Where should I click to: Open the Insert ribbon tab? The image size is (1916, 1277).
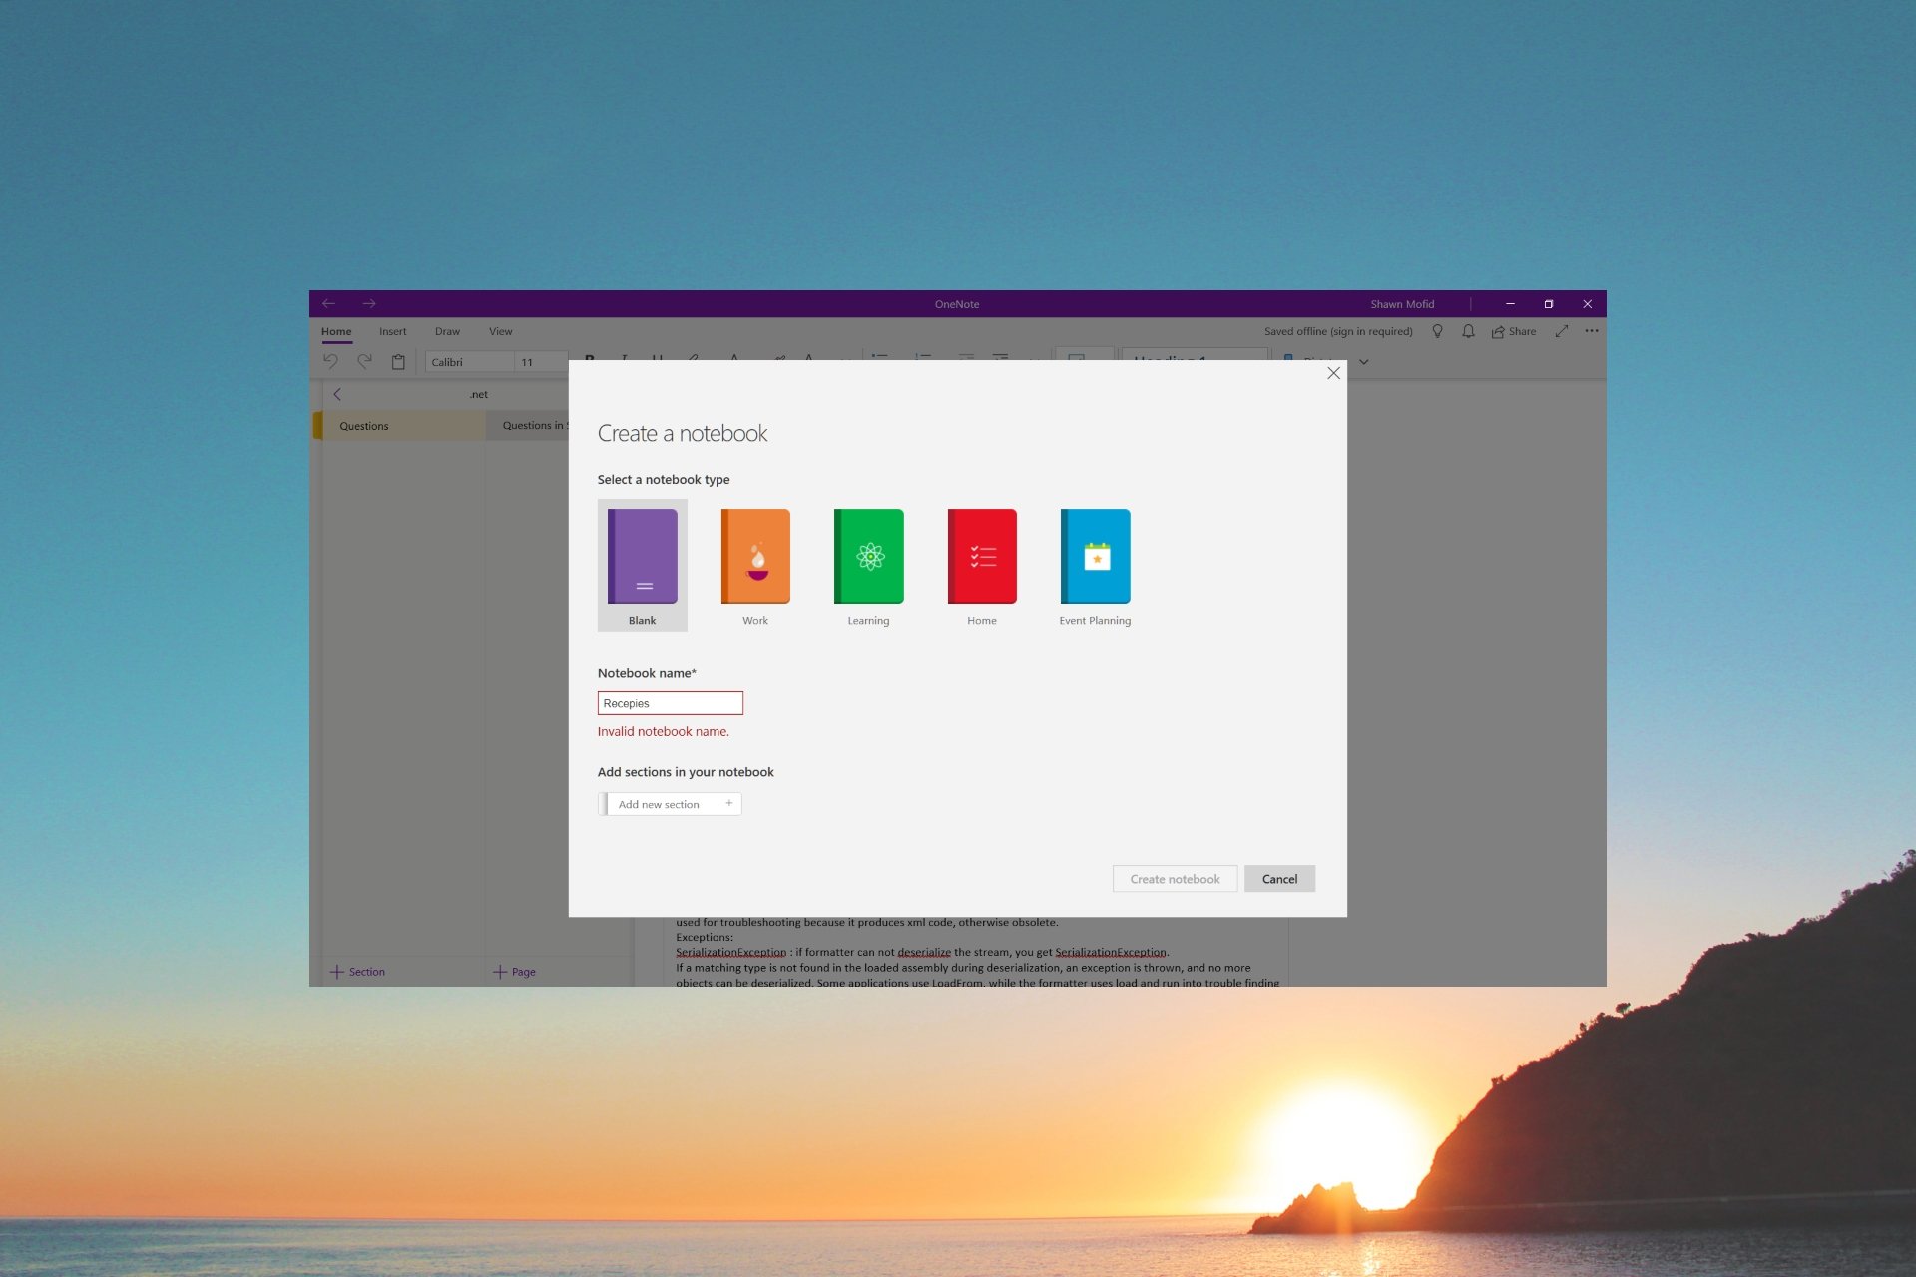392,331
